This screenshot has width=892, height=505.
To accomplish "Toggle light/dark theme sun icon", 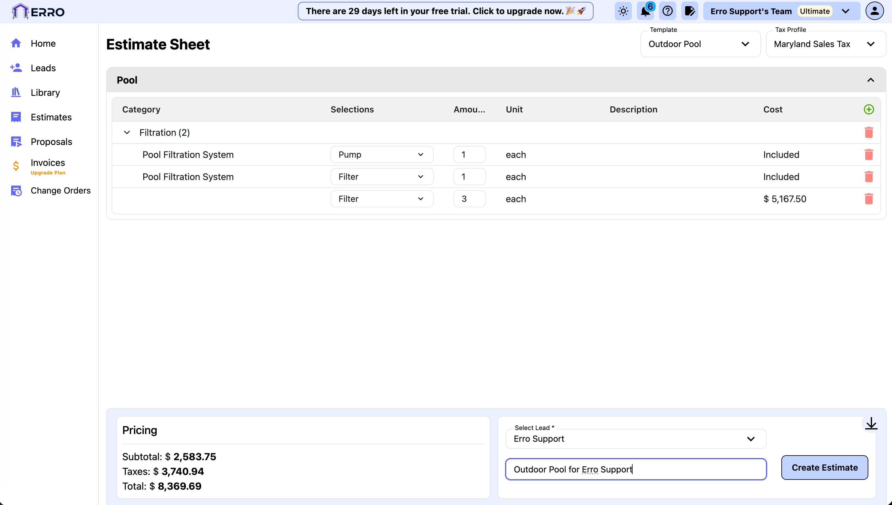I will [x=623, y=11].
